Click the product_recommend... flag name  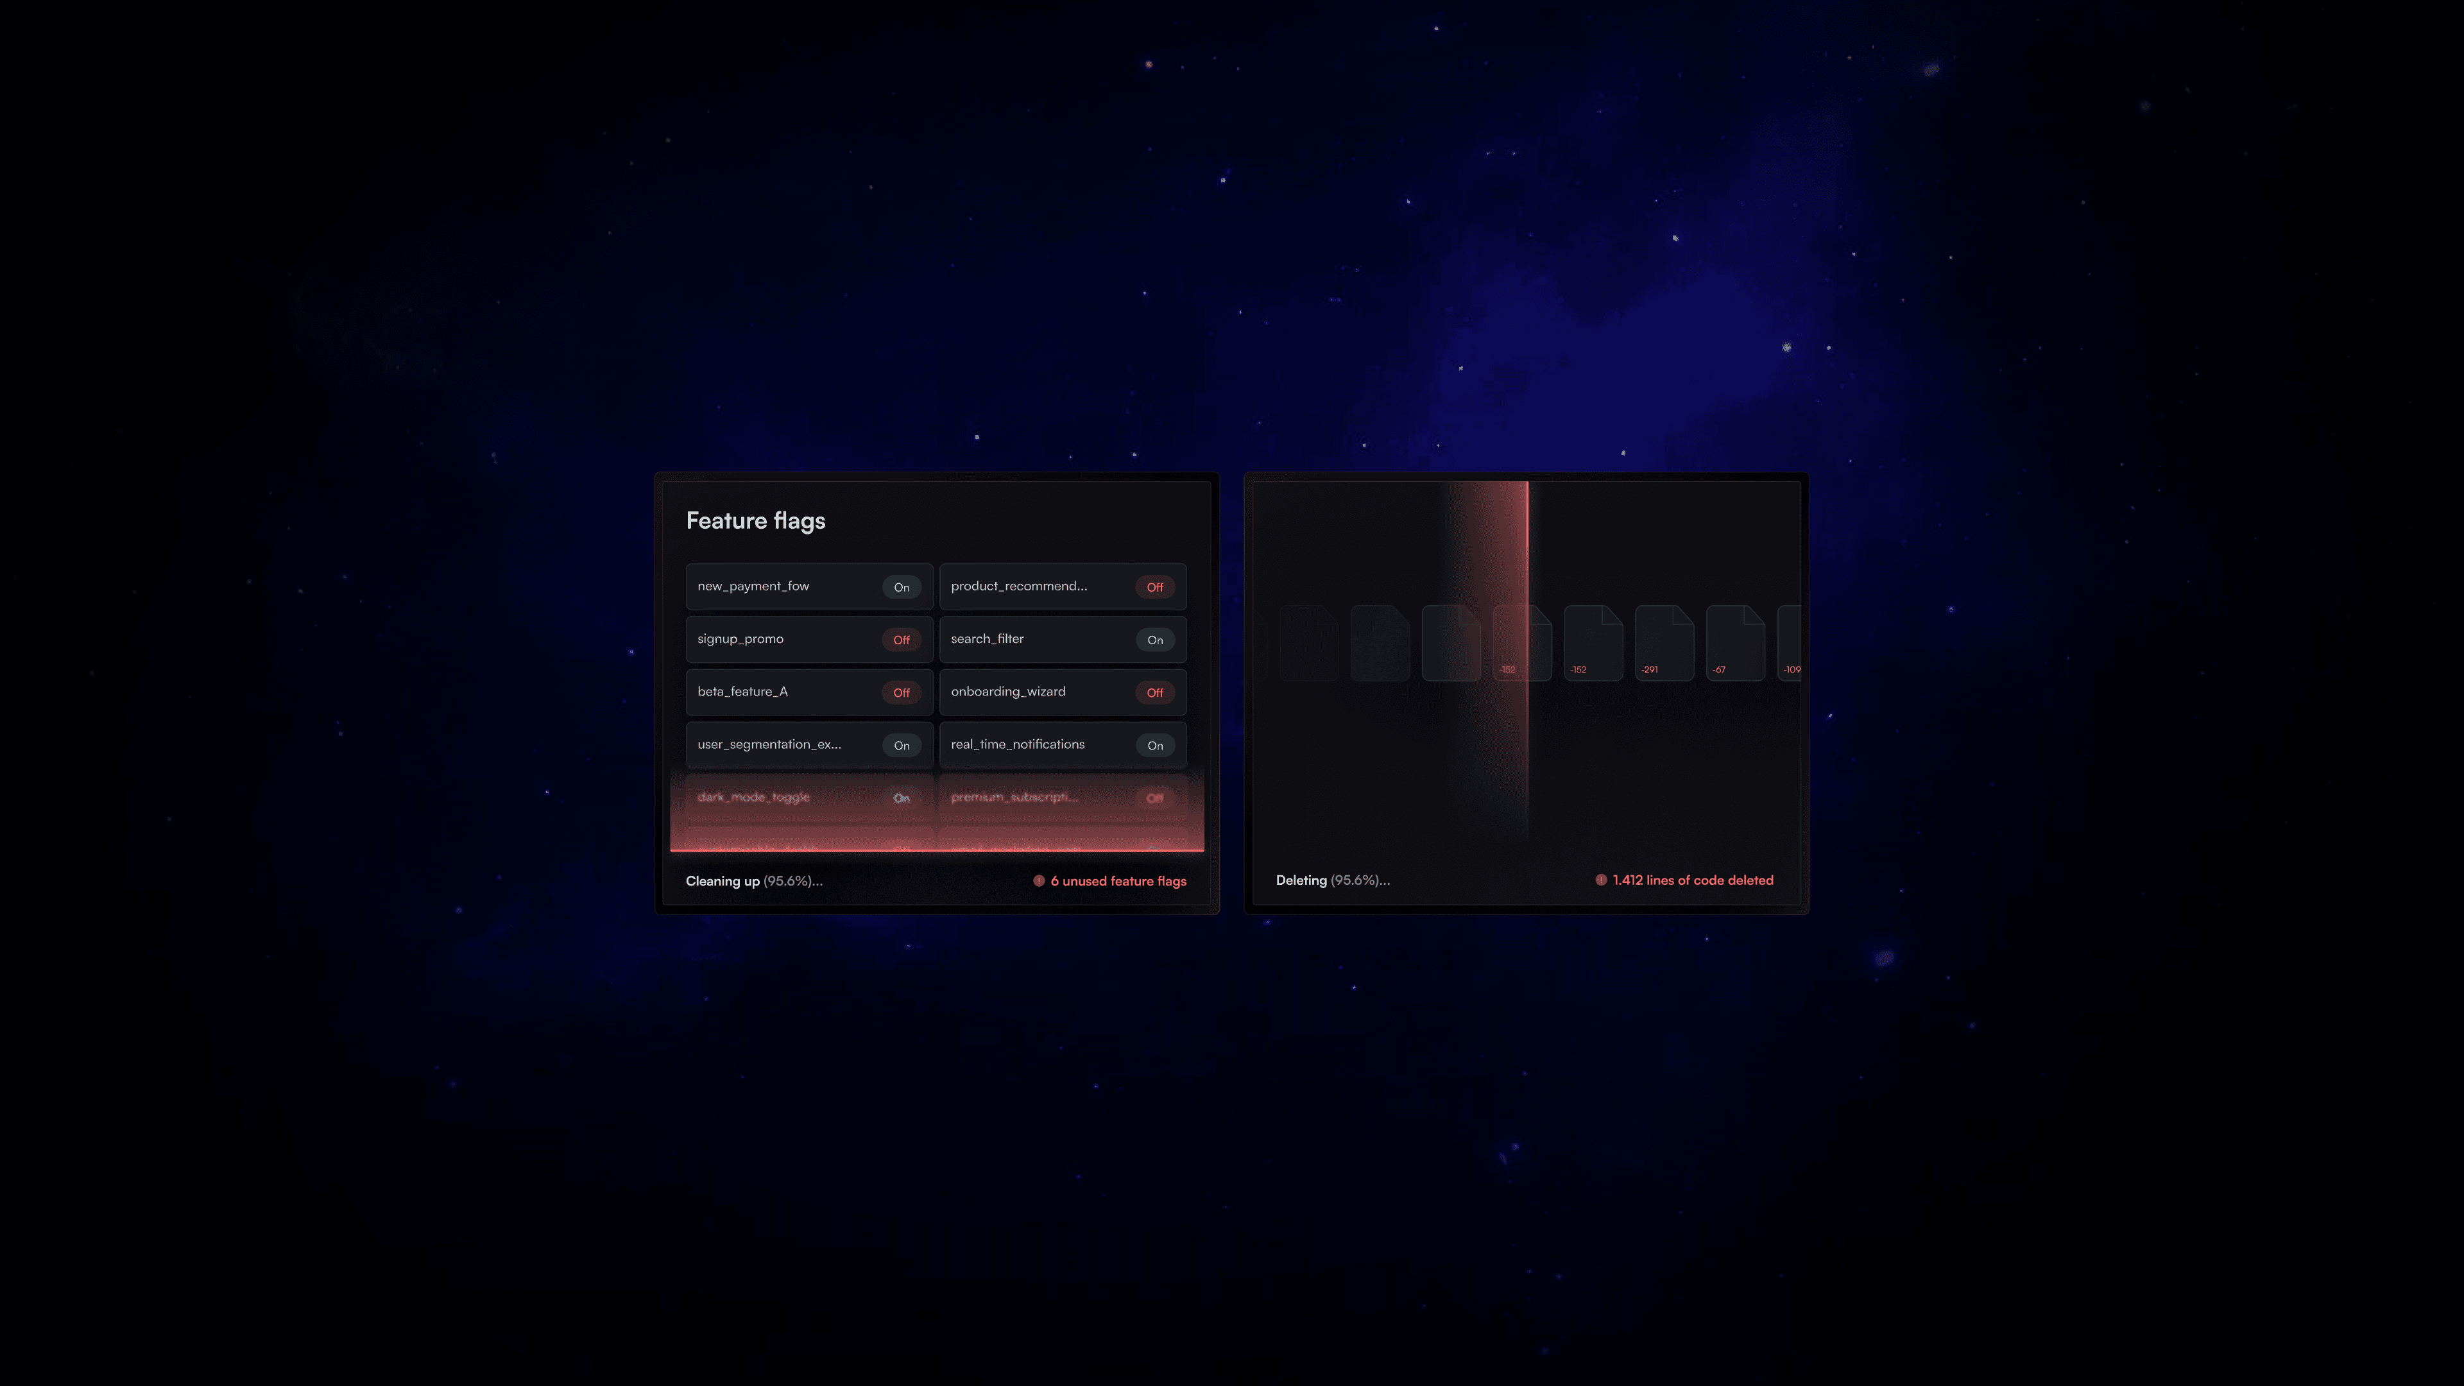pyautogui.click(x=1019, y=586)
